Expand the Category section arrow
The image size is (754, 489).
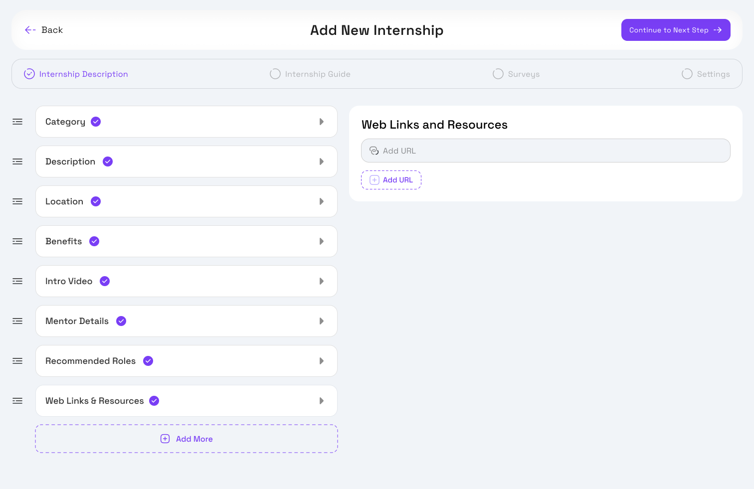(x=322, y=122)
